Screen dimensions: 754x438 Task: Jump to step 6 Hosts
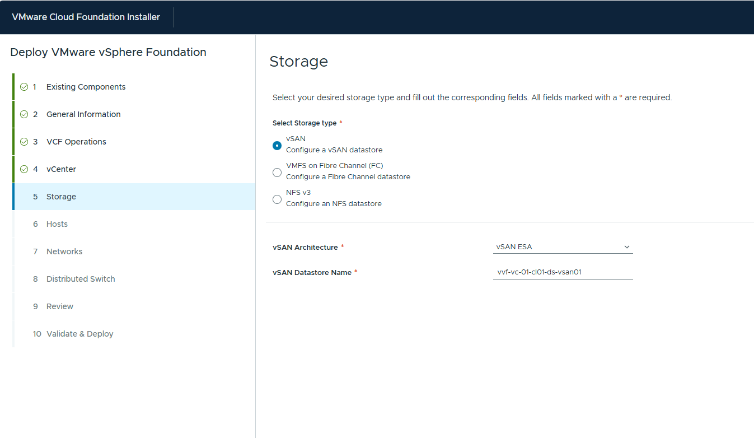coord(57,224)
